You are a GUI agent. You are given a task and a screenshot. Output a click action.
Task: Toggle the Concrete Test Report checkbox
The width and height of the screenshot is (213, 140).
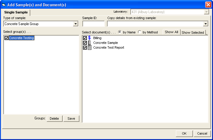pyautogui.click(x=85, y=48)
